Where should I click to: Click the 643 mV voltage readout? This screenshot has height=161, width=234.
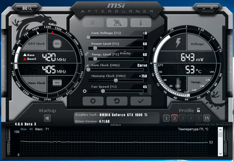point(192,58)
